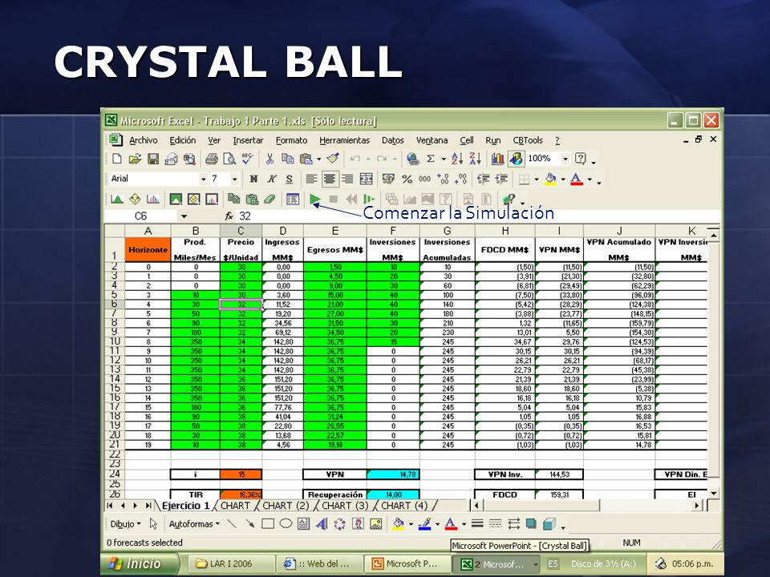Viewport: 770px width, 577px height.
Task: Stop the simulation with the square icon
Action: (x=334, y=200)
